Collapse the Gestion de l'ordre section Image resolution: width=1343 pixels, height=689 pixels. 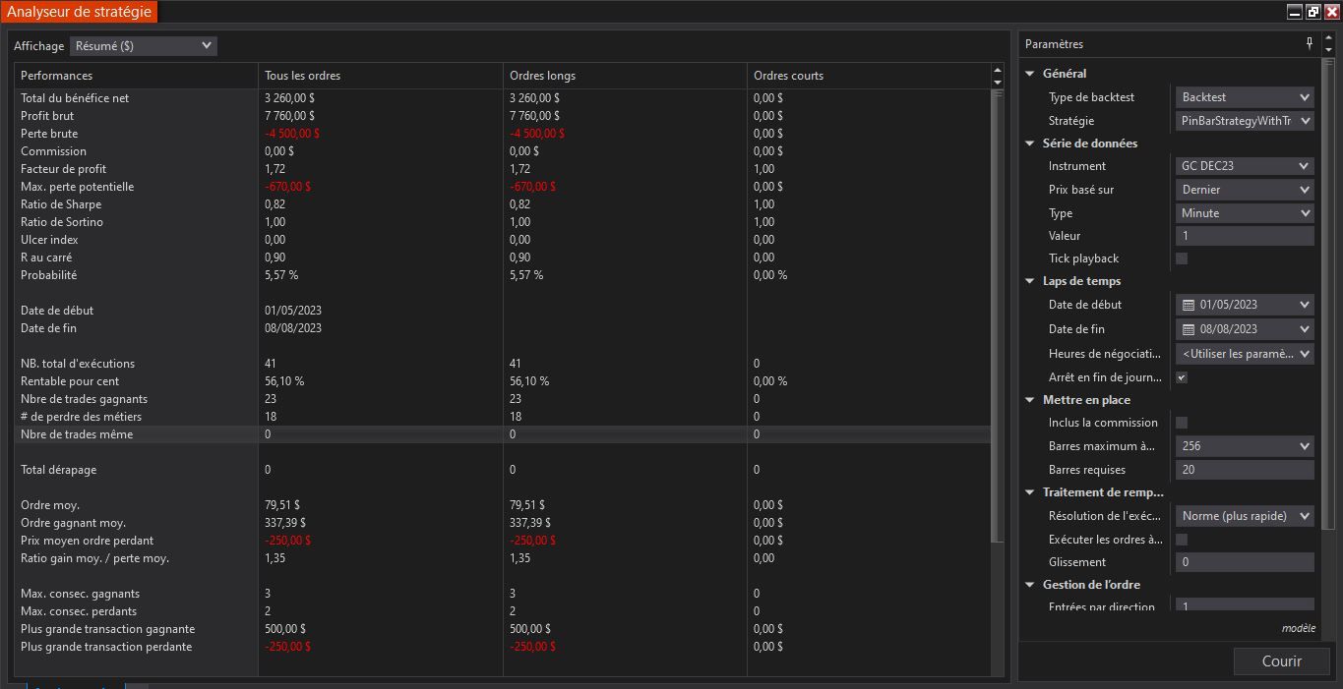1030,585
